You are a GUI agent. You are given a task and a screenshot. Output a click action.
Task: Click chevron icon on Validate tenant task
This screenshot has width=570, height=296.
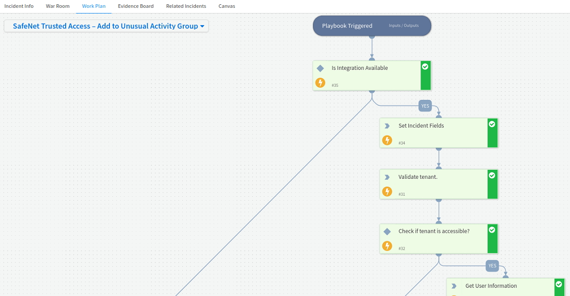coord(387,177)
